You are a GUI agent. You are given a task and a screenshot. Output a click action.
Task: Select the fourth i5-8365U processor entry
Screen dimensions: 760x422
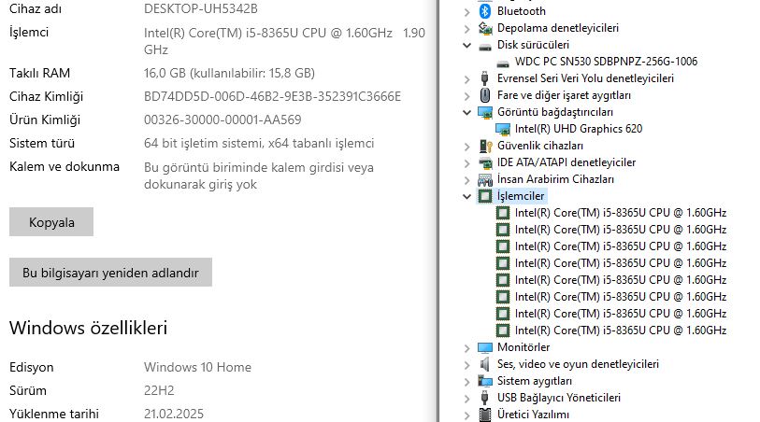tap(621, 263)
